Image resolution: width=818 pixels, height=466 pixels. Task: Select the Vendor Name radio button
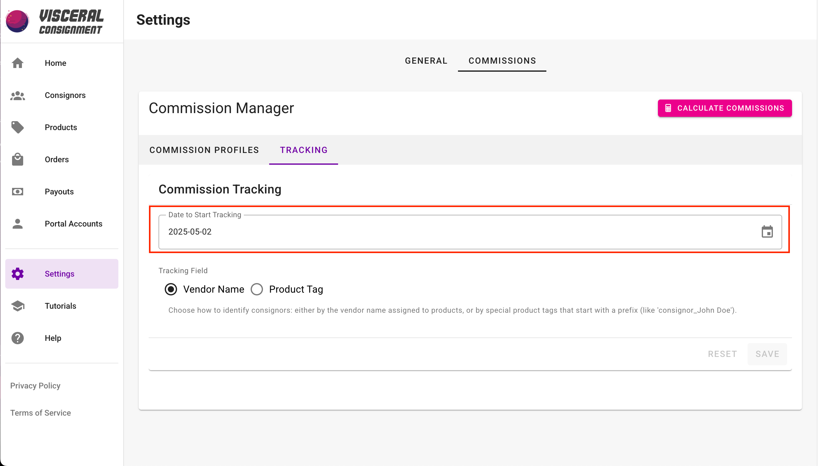pos(171,289)
